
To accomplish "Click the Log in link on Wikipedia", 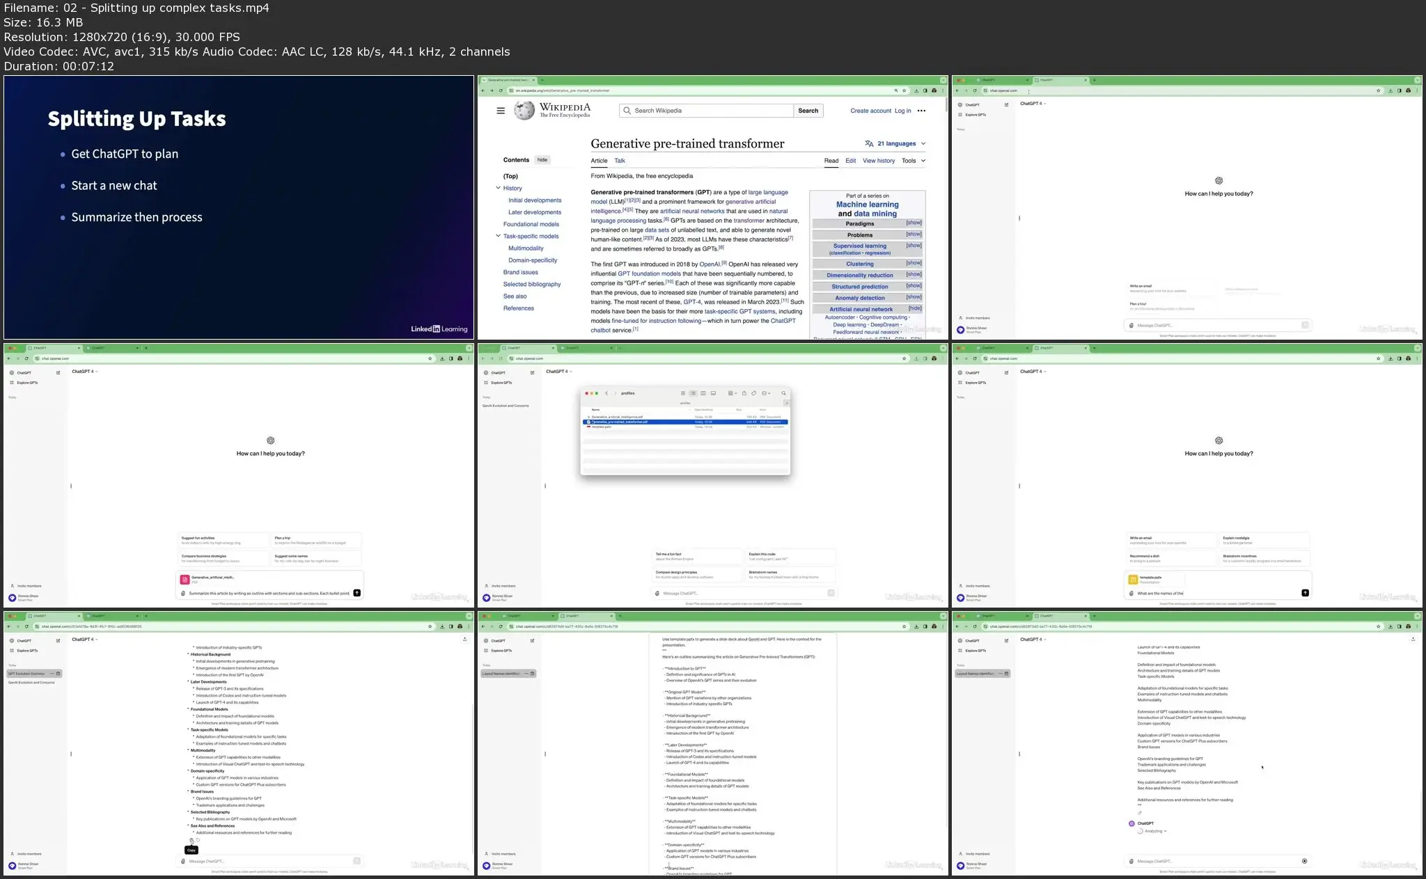I will [x=902, y=111].
